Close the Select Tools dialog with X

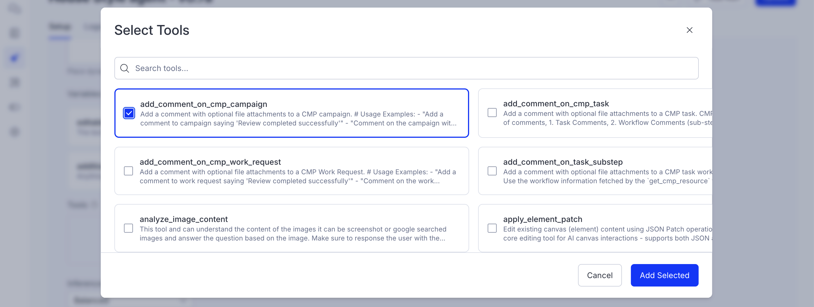[x=689, y=30]
